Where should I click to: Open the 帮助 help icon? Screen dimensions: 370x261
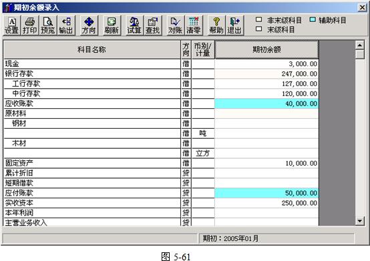click(216, 25)
